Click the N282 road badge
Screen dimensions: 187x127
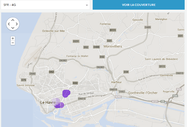click(118, 97)
